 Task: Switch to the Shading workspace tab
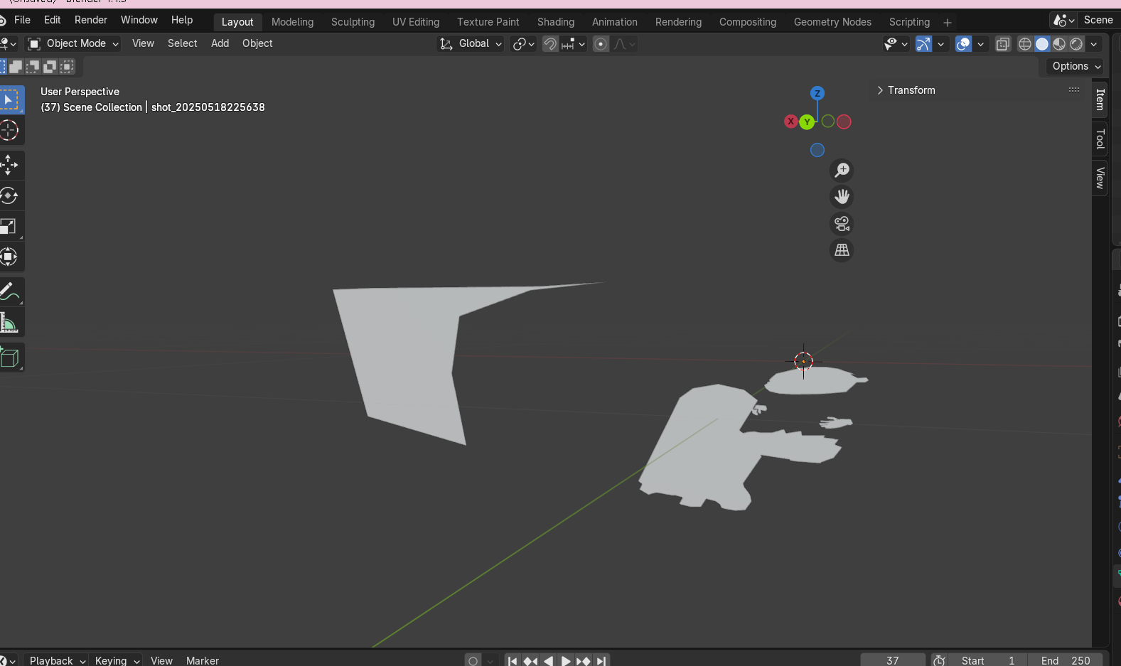coord(556,22)
